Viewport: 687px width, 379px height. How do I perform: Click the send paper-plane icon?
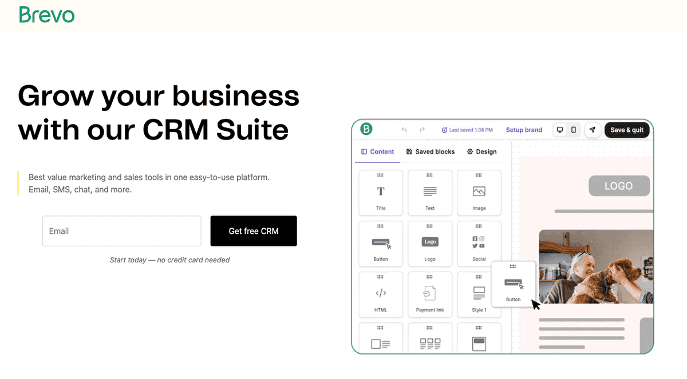(x=593, y=130)
